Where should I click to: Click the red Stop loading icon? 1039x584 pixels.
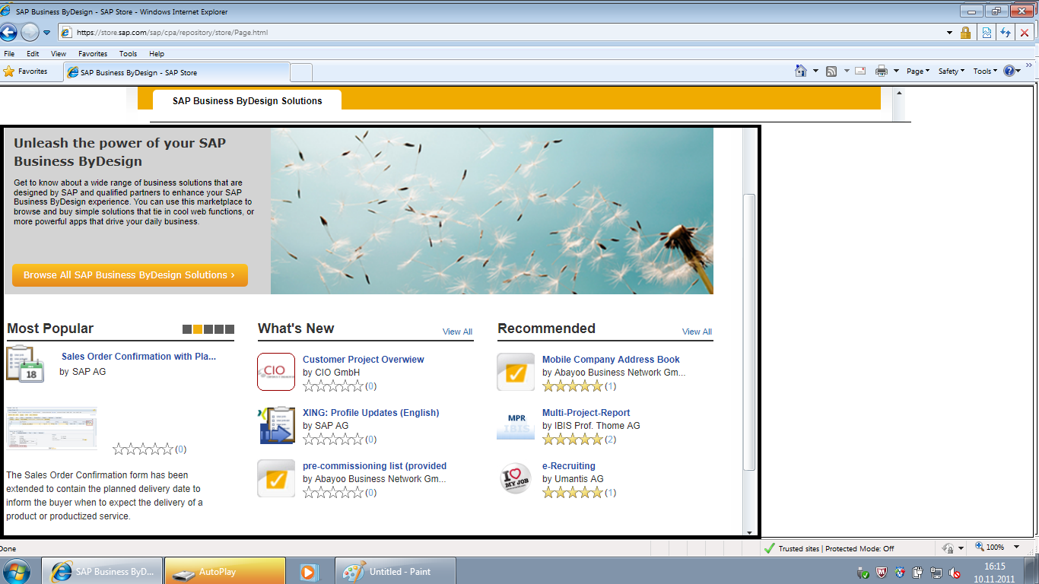(1025, 33)
